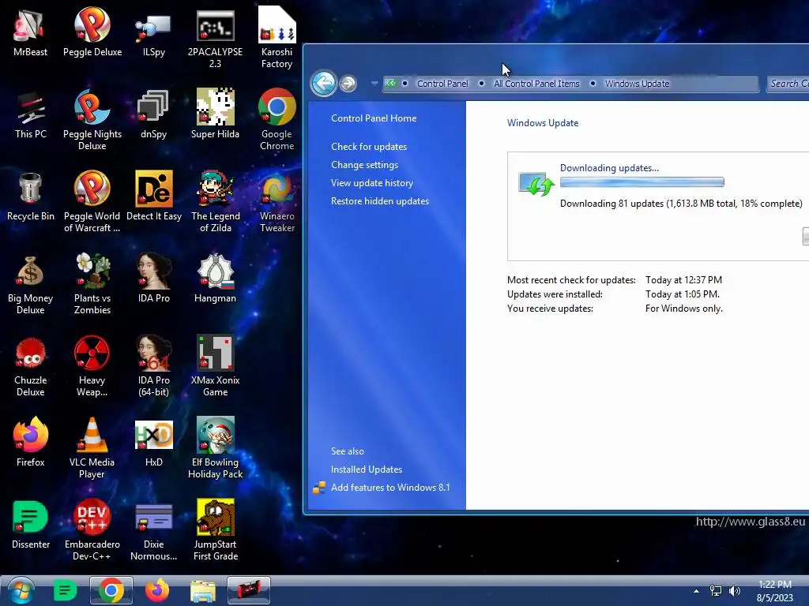Click the Plants vs Zombies icon

(x=92, y=284)
